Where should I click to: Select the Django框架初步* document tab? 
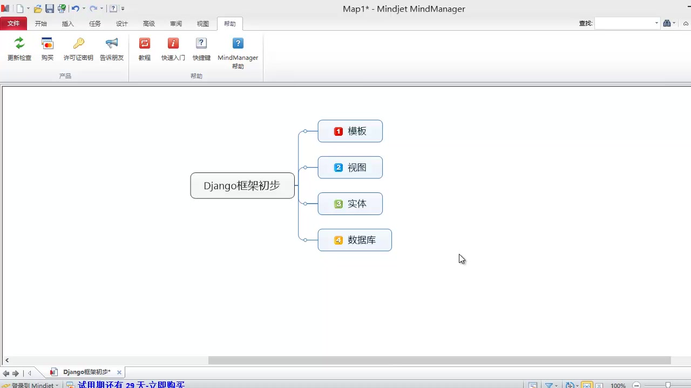pyautogui.click(x=86, y=372)
